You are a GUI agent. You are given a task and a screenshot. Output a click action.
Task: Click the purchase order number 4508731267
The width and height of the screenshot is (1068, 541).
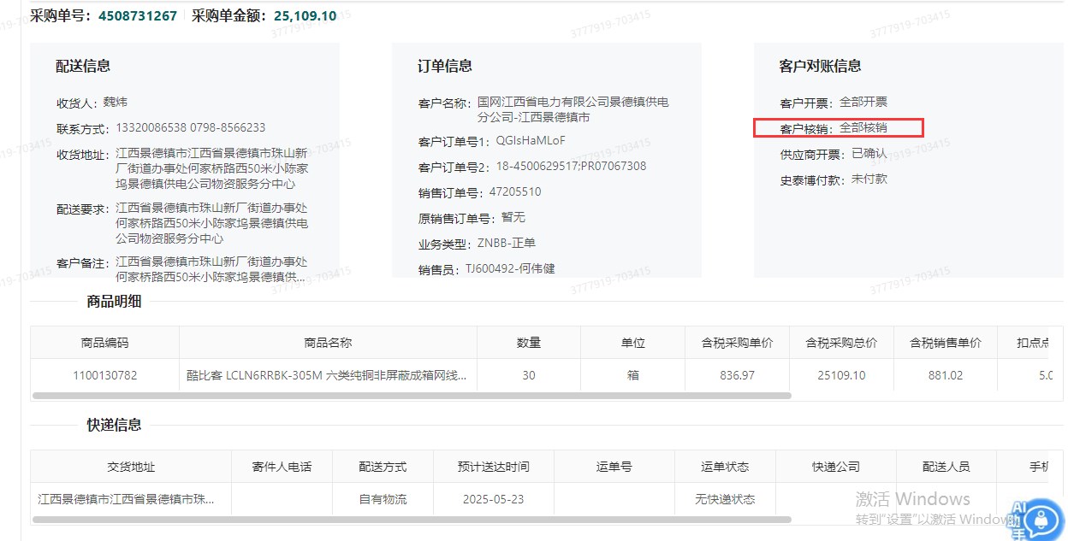coord(138,15)
